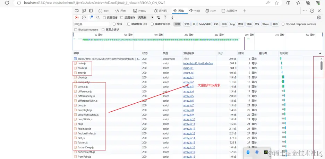Reload the page with the refresh icon

7,3
